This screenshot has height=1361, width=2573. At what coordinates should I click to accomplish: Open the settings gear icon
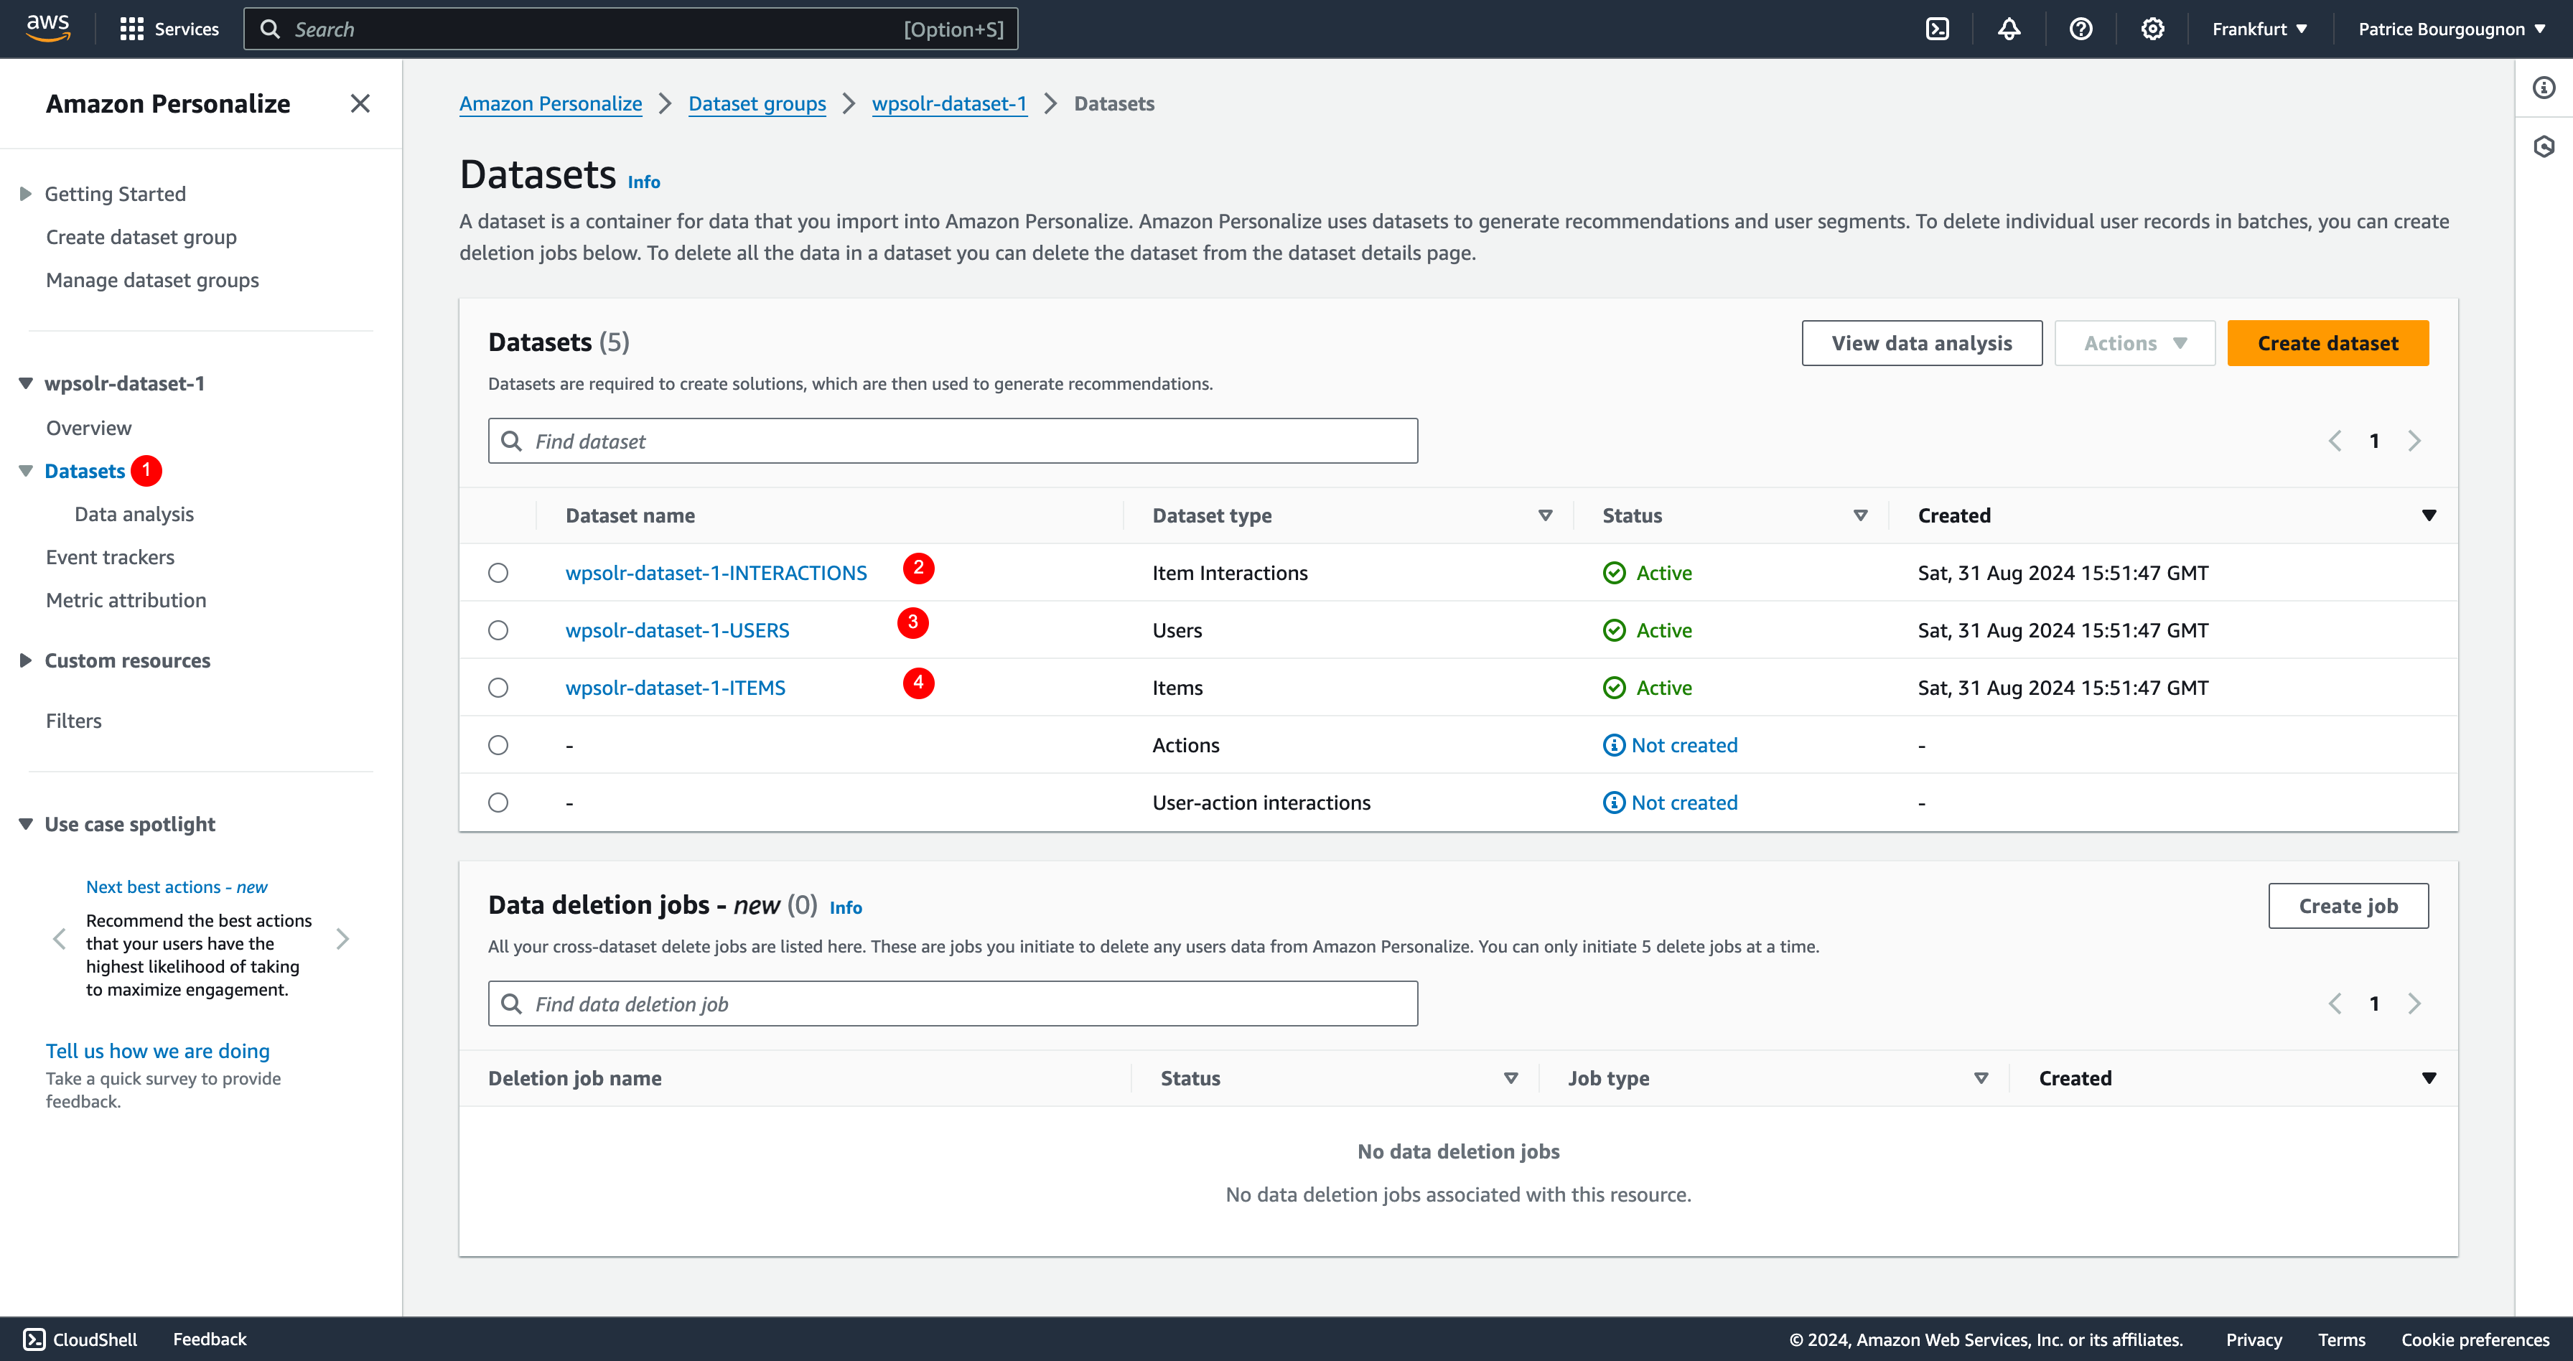click(2152, 29)
